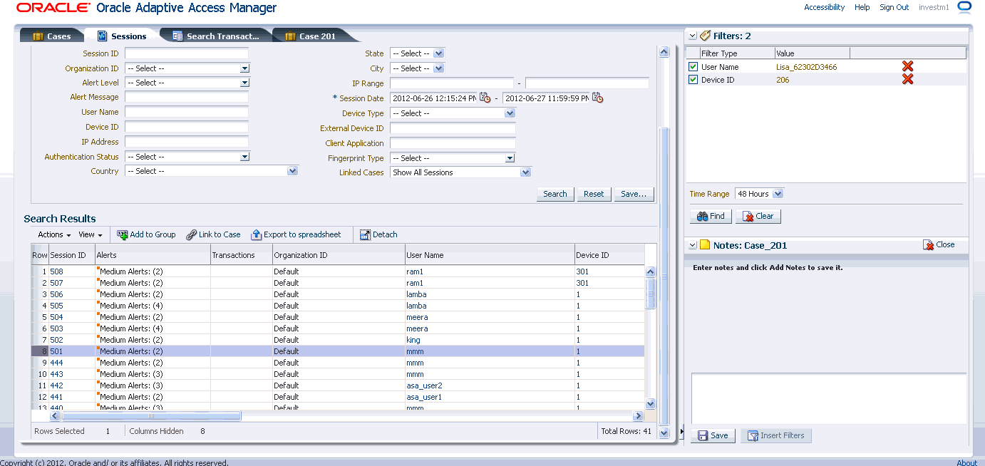This screenshot has width=985, height=466.
Task: Click the Oracle ring icon at top right
Action: [964, 7]
